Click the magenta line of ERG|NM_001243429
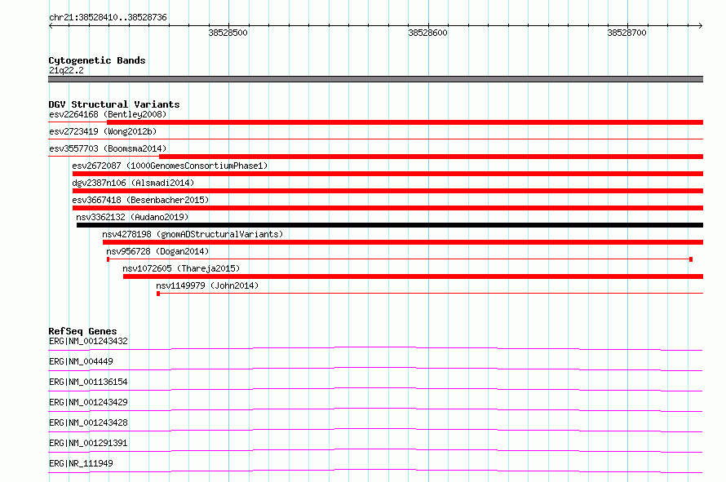 (375, 409)
